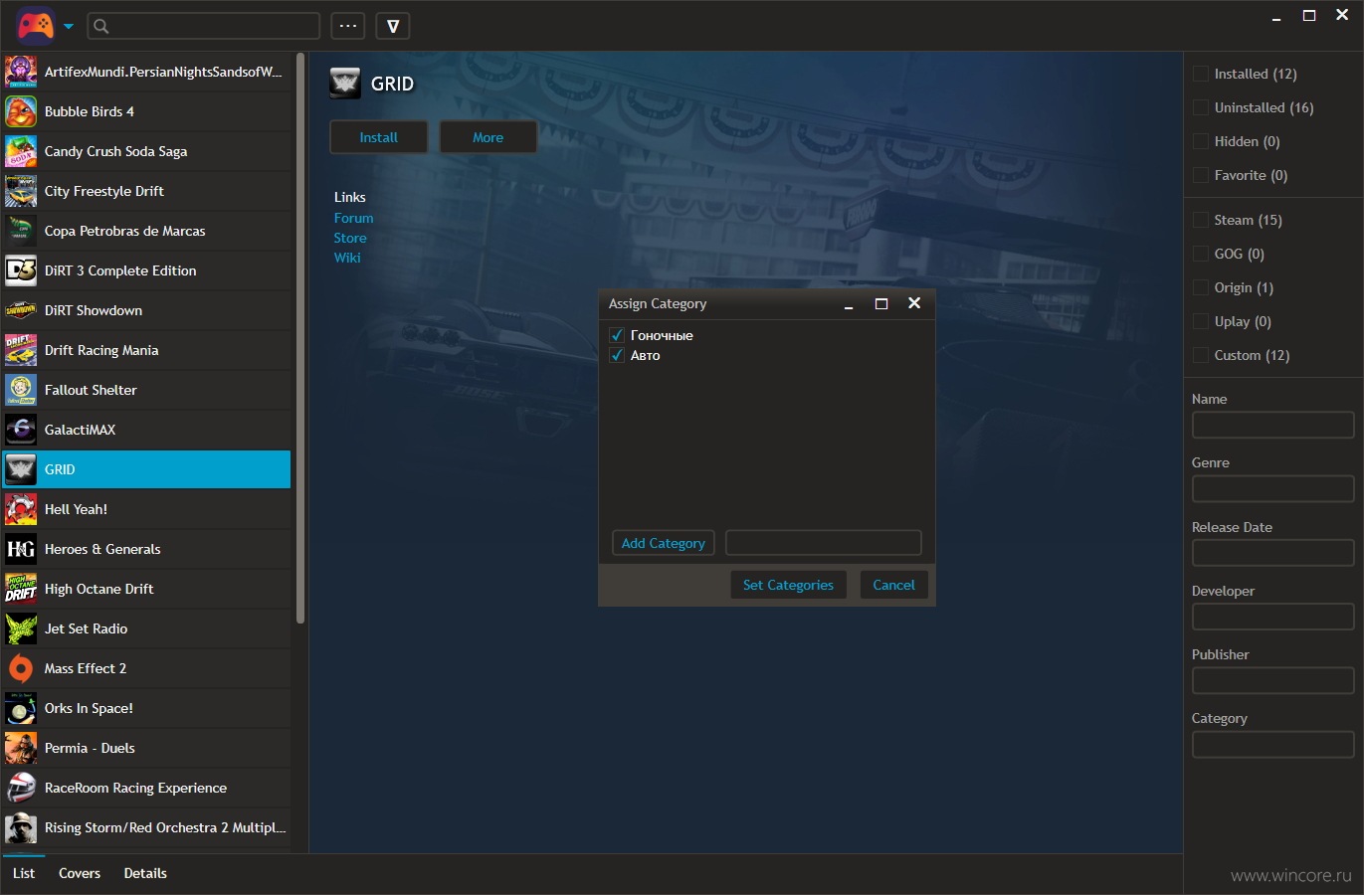Click the game list vertical scrollbar
Screen dimensions: 1364x895
300,338
